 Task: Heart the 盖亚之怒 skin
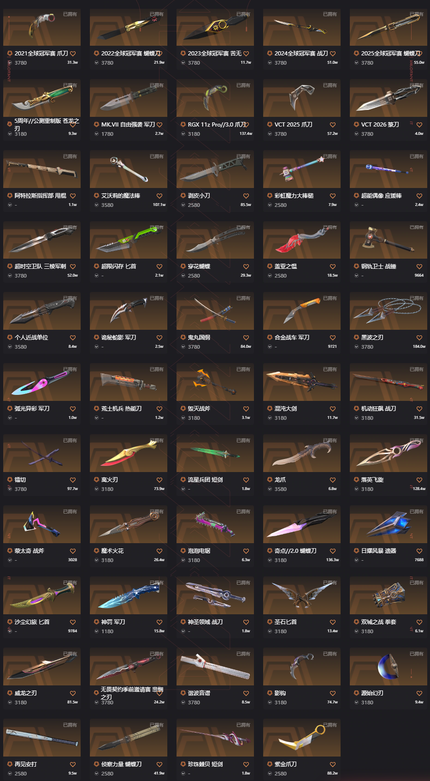coord(333,266)
